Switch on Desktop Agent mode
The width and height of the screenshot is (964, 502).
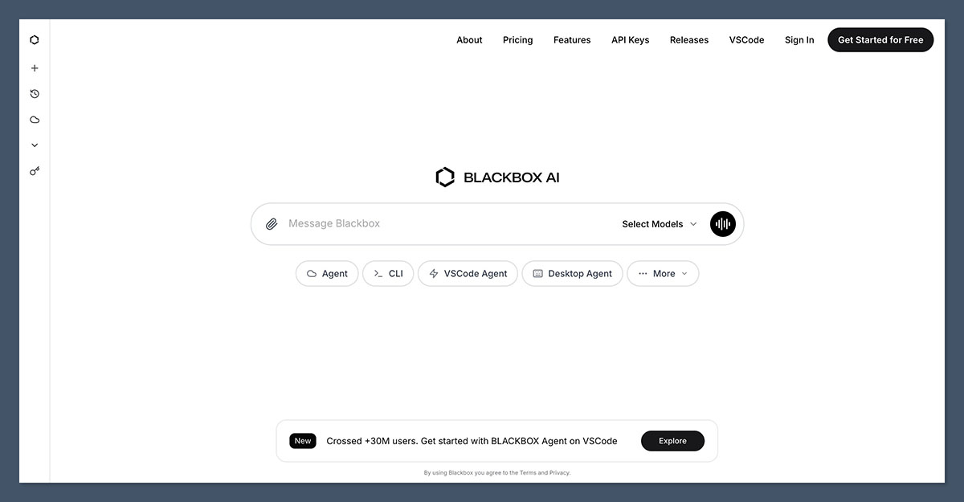572,273
